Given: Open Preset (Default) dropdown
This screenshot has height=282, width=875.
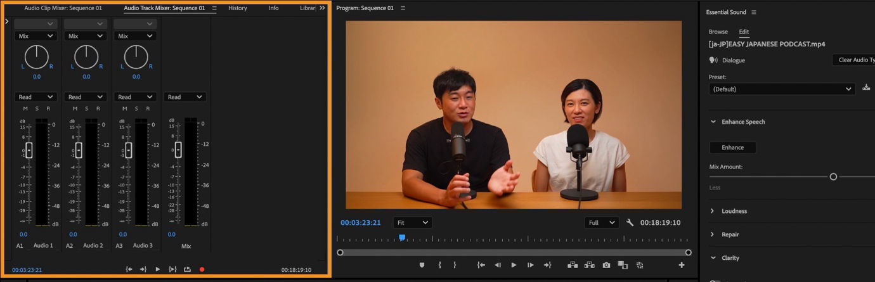Looking at the screenshot, I should pyautogui.click(x=782, y=89).
